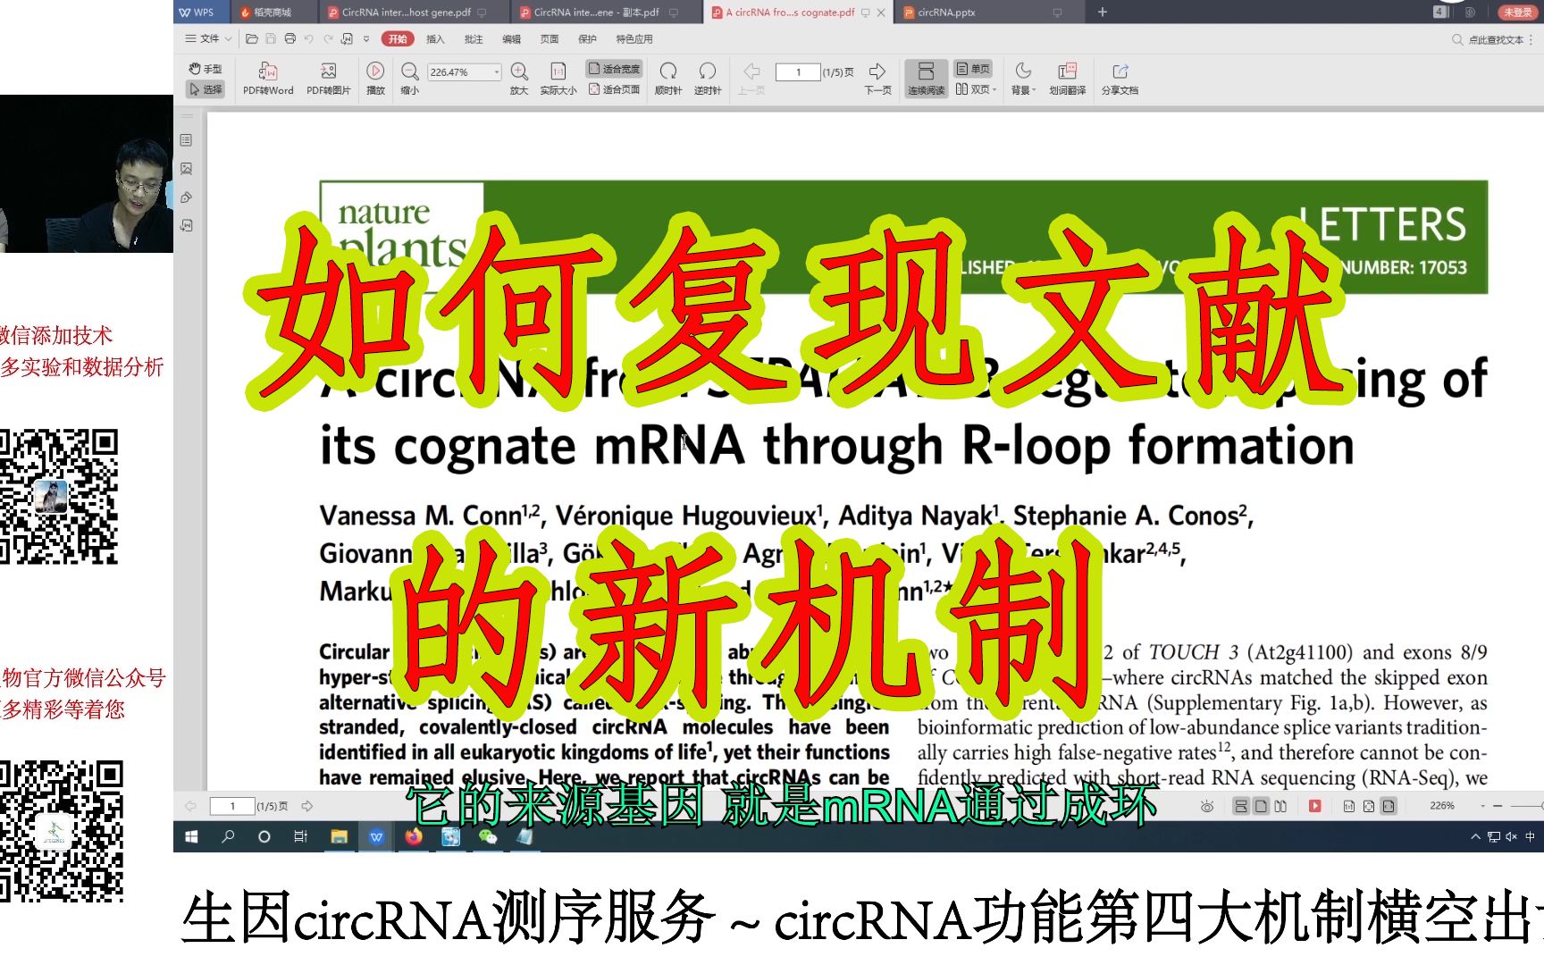Viewport: 1544px width, 965px height.
Task: Select the Hand (手型) tool
Action: point(206,69)
